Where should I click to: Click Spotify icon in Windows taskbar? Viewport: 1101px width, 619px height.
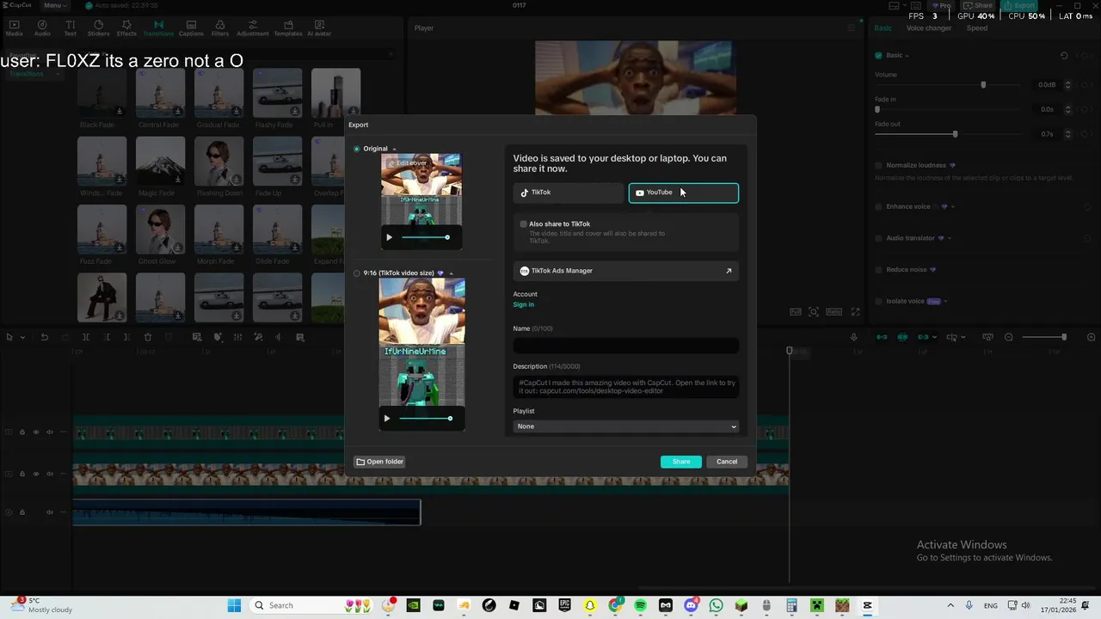pos(640,605)
